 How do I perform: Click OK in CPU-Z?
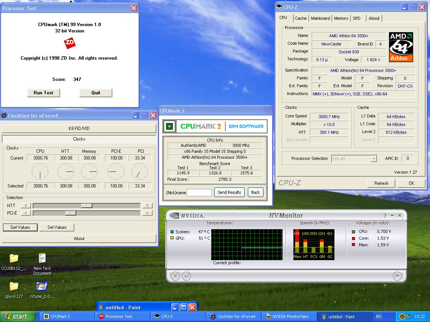coord(411,183)
